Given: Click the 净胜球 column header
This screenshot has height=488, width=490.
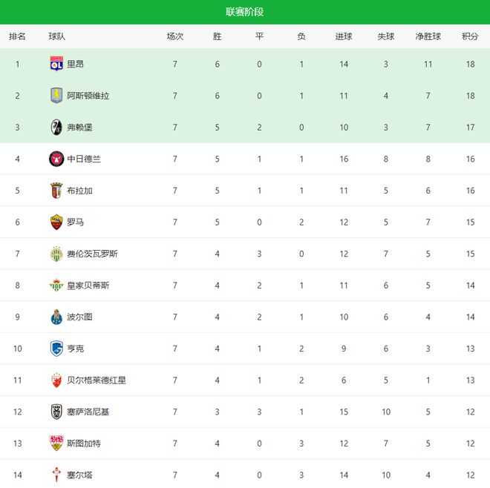Looking at the screenshot, I should tap(428, 36).
